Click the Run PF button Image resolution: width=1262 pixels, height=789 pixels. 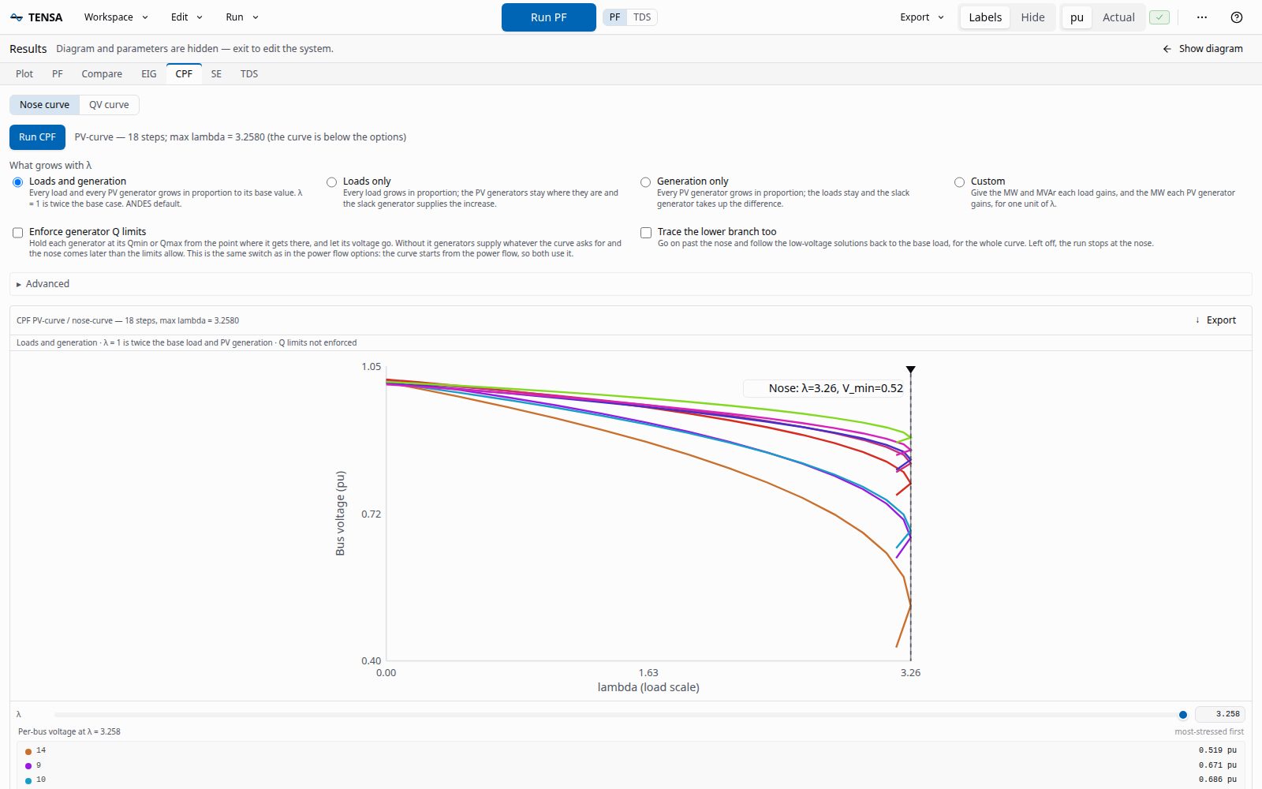(x=549, y=17)
